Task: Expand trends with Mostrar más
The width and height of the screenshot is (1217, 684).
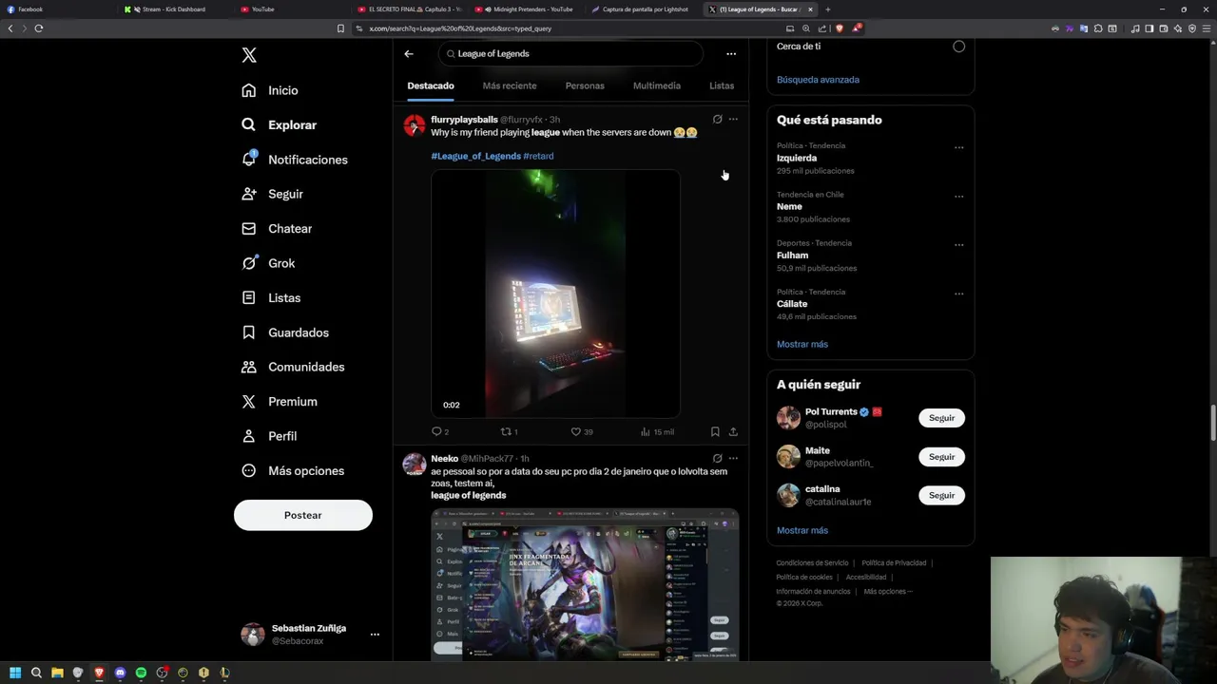Action: click(x=802, y=344)
